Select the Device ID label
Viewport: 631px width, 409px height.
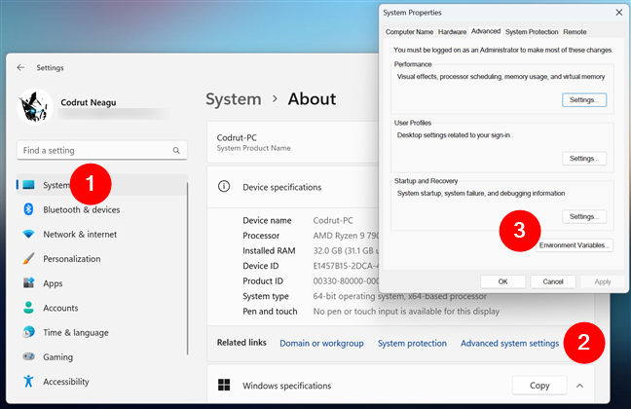coord(260,266)
